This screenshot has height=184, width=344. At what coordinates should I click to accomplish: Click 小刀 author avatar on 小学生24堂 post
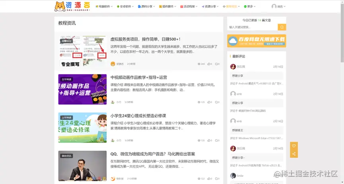coord(113,141)
